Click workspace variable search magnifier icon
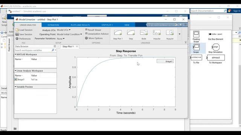The image size is (241, 135). click(53, 50)
